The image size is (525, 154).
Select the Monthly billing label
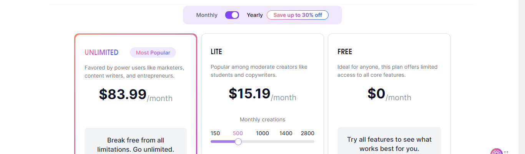click(207, 15)
